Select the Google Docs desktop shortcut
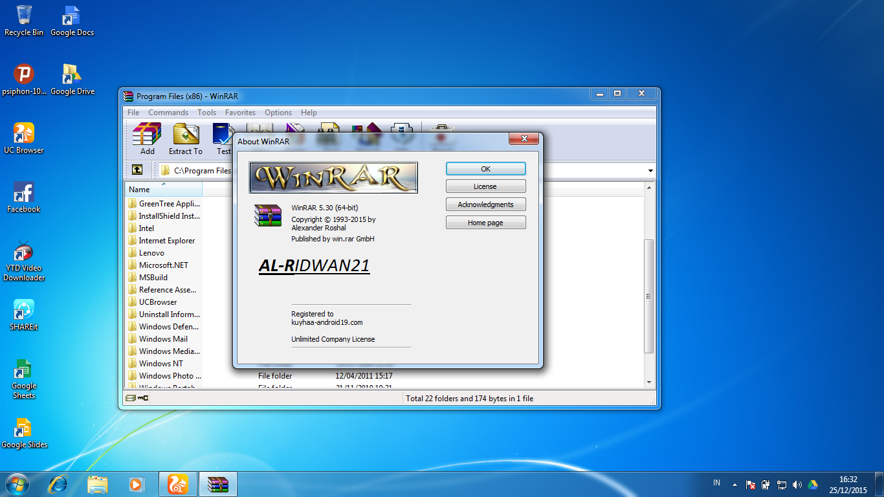884x497 pixels. (72, 21)
